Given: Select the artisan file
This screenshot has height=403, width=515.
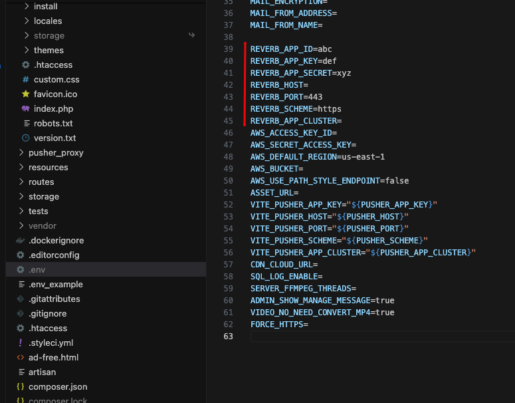Looking at the screenshot, I should coord(42,372).
